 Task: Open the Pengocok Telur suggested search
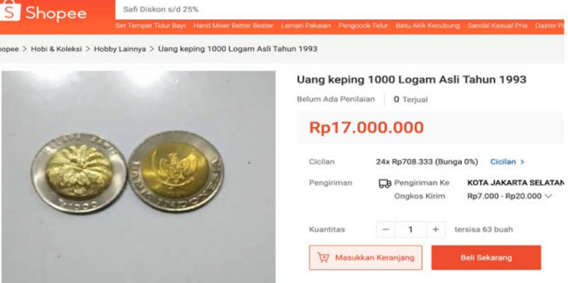click(x=363, y=26)
